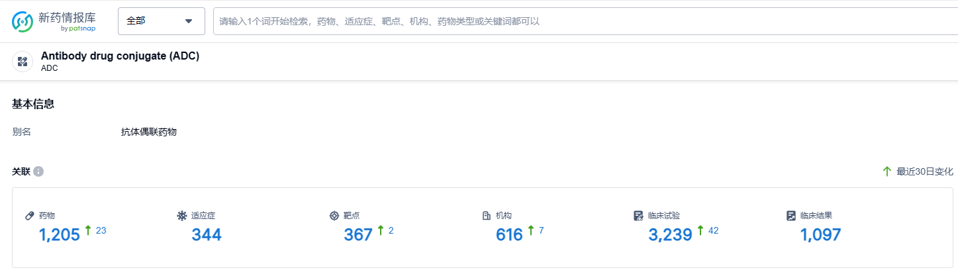This screenshot has height=270, width=958.
Task: Click the pill icon beside 药物
Action: tap(29, 216)
